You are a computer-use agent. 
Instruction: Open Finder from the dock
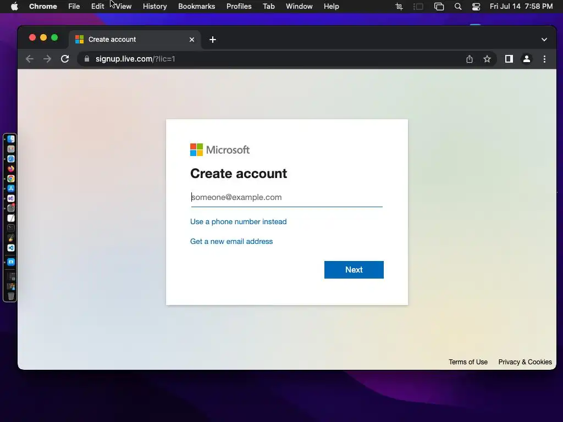11,139
